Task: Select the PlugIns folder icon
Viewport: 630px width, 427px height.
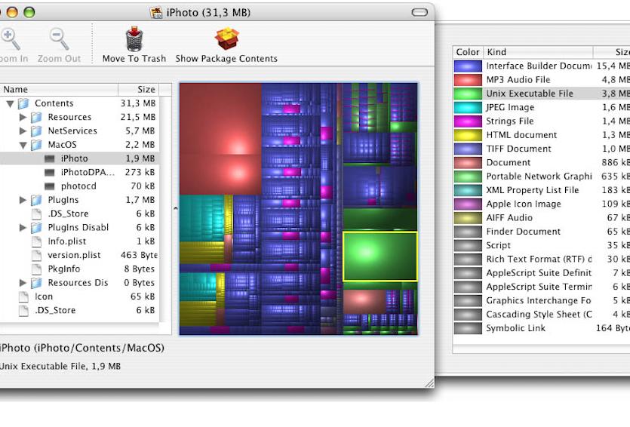Action: pyautogui.click(x=36, y=200)
